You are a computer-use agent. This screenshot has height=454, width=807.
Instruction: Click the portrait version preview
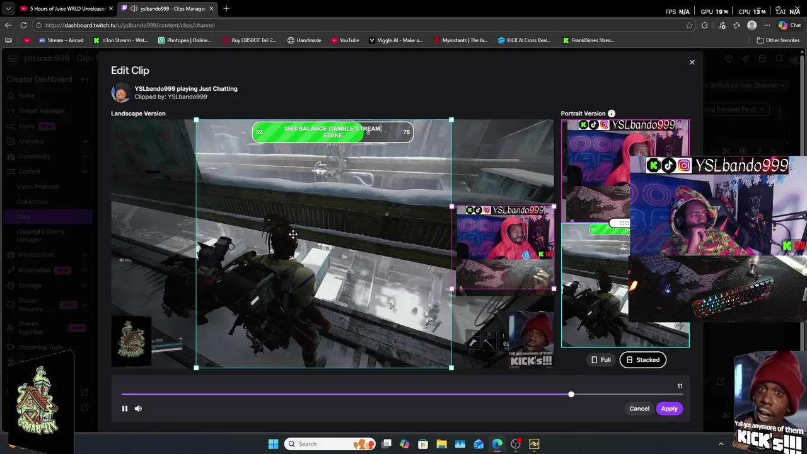coord(625,233)
